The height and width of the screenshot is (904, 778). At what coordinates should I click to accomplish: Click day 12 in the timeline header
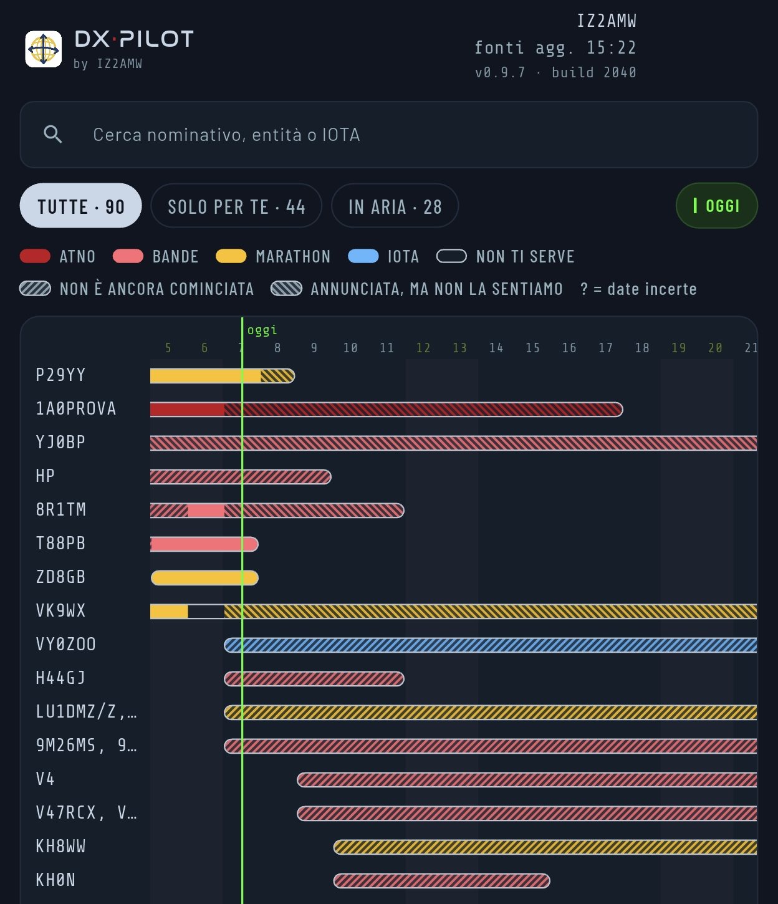point(423,348)
